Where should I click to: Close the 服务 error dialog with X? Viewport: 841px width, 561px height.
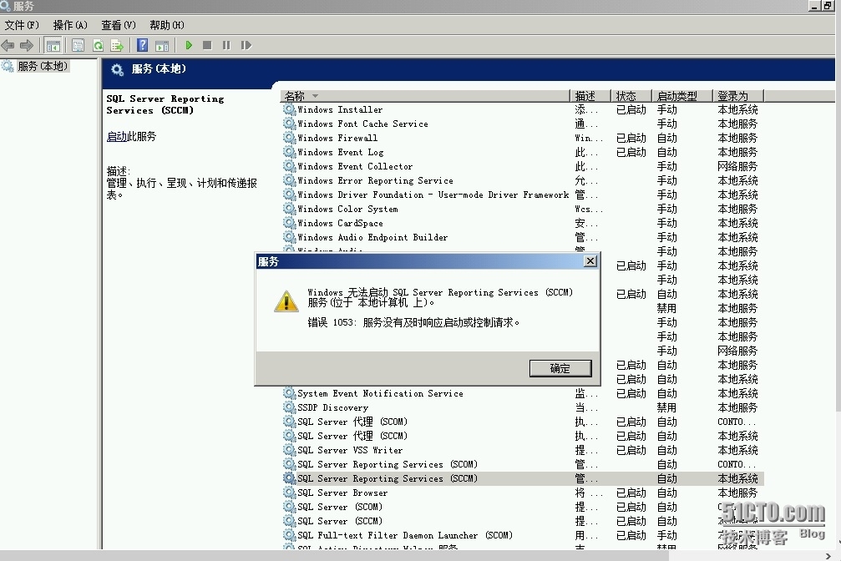coord(590,261)
